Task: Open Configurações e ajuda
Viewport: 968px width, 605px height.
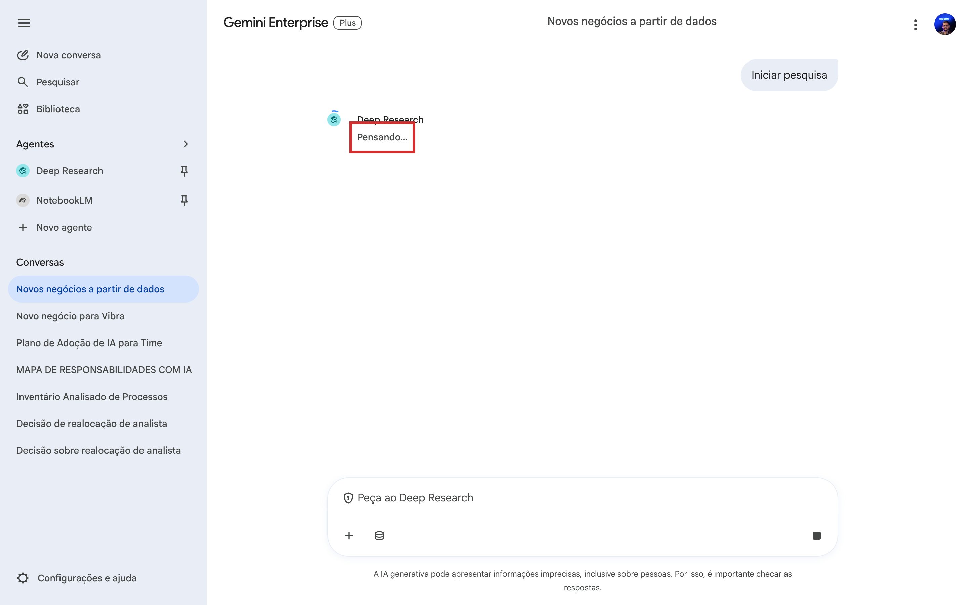Action: [x=77, y=578]
